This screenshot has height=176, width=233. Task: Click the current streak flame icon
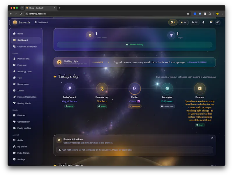90,35
